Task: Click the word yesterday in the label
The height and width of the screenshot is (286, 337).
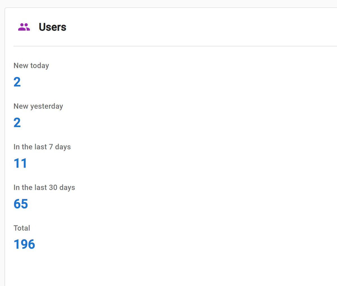Action: point(47,106)
